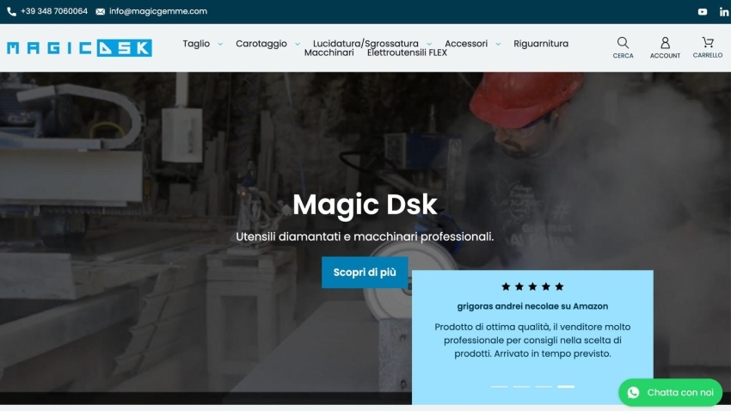731x411 pixels.
Task: Click the WhatsApp icon in the chat button
Action: coord(634,393)
